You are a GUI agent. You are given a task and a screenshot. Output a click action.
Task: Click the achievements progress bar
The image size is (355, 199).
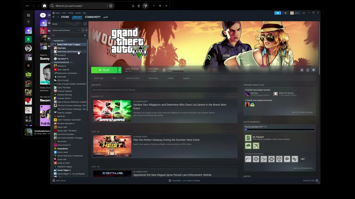[x=280, y=129]
